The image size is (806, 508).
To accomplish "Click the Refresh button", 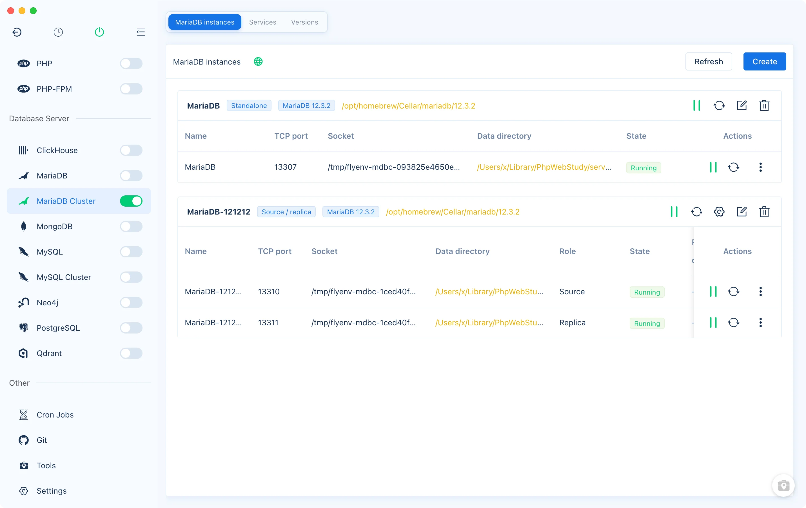I will pos(709,62).
